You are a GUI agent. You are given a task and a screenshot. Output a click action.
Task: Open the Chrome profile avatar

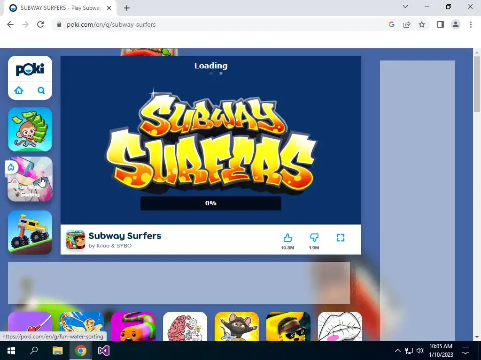click(x=456, y=24)
